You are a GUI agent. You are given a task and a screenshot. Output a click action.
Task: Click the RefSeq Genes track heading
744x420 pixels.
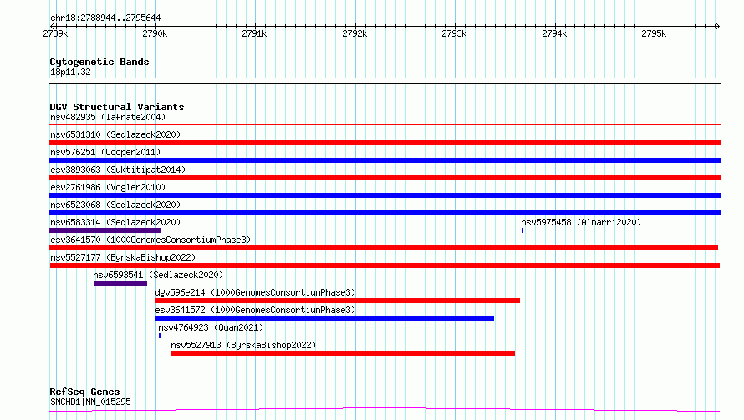coord(84,392)
